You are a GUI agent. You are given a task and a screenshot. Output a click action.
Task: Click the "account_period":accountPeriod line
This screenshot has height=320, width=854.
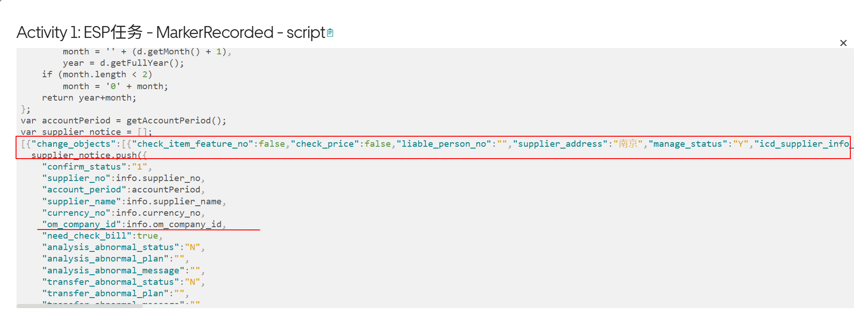coord(124,189)
